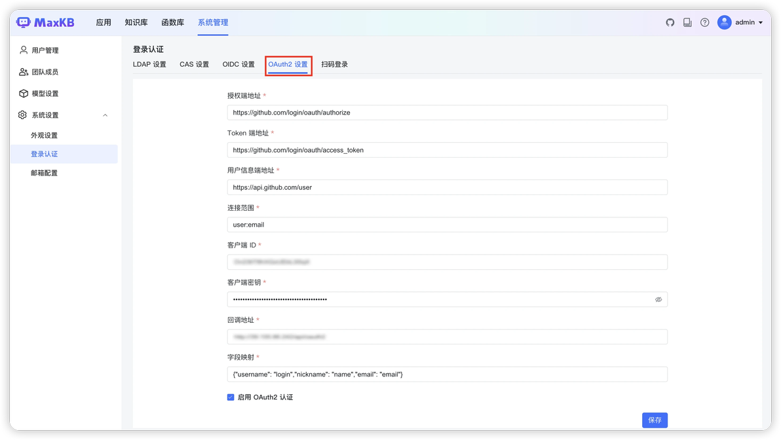Open the 知识库 top menu

coord(136,22)
